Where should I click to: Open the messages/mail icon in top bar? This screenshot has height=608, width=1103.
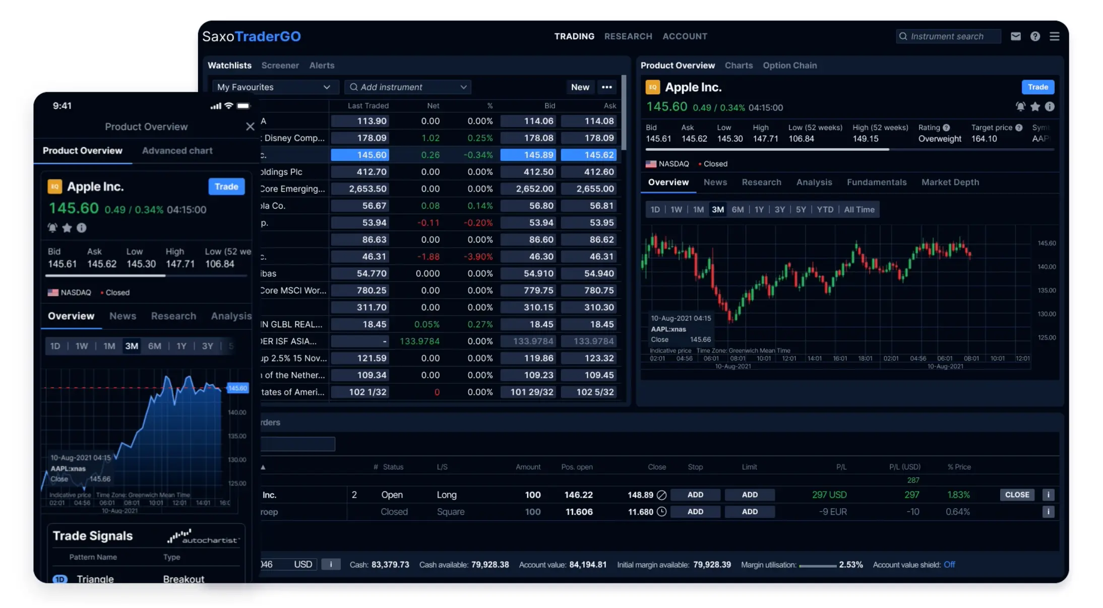pyautogui.click(x=1016, y=36)
